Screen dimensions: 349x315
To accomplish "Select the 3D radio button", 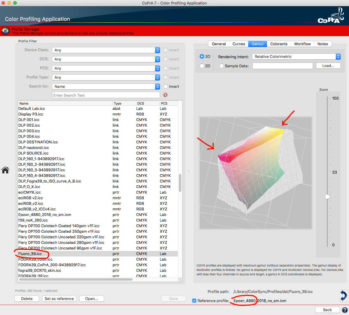I will (x=202, y=56).
